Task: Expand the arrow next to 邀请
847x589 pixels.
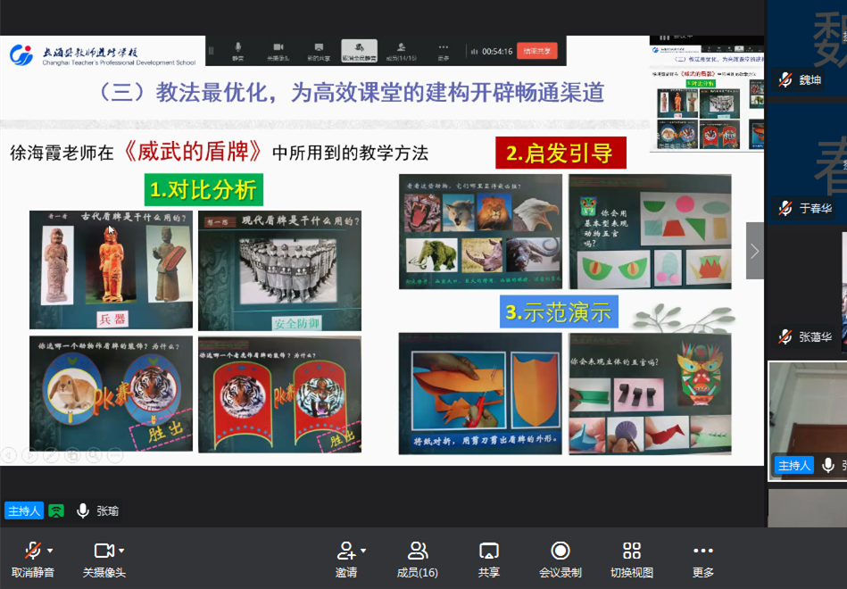Action: [x=363, y=551]
